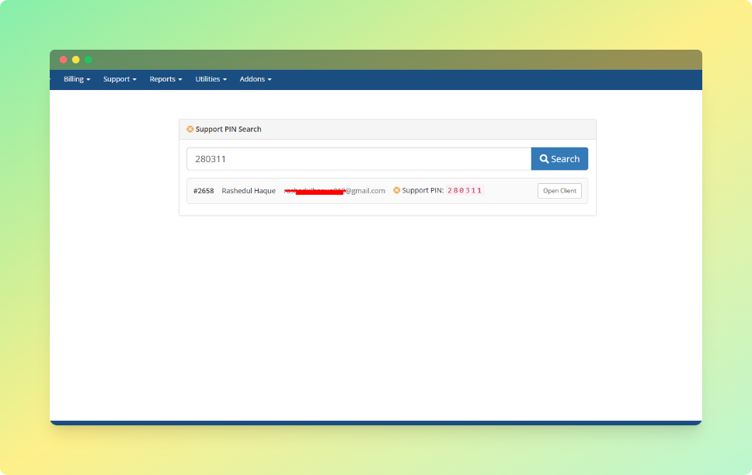
Task: Click the orange icon beside Support PIN Search title
Action: coord(190,129)
